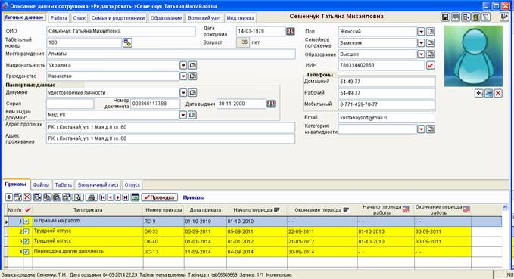Open the Мед книжка tab
Viewport: 514px width, 279px height.
click(240, 18)
